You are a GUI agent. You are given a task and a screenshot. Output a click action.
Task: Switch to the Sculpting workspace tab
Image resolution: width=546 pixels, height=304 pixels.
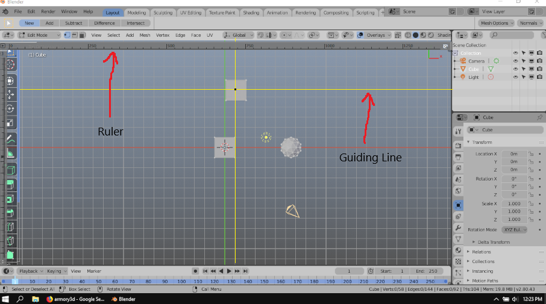coord(163,13)
